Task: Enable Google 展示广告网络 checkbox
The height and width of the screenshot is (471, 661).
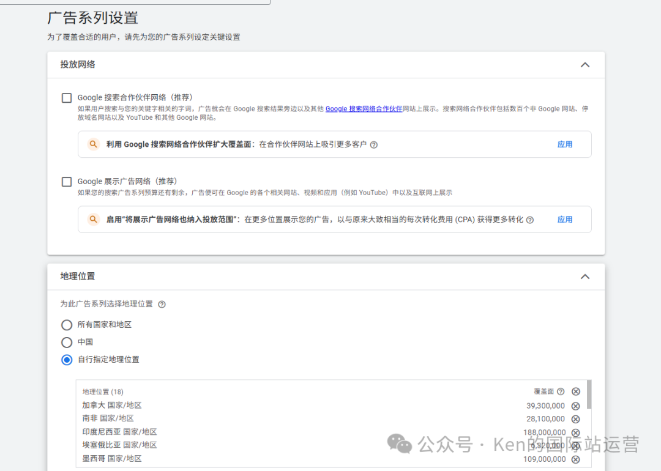Action: click(67, 182)
